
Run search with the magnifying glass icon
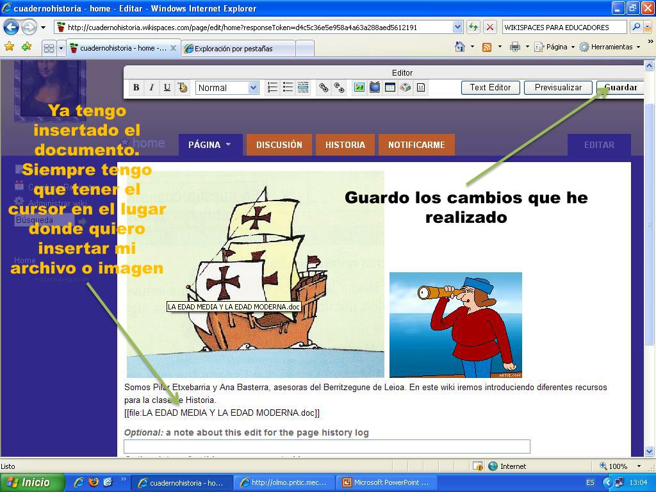click(x=636, y=27)
